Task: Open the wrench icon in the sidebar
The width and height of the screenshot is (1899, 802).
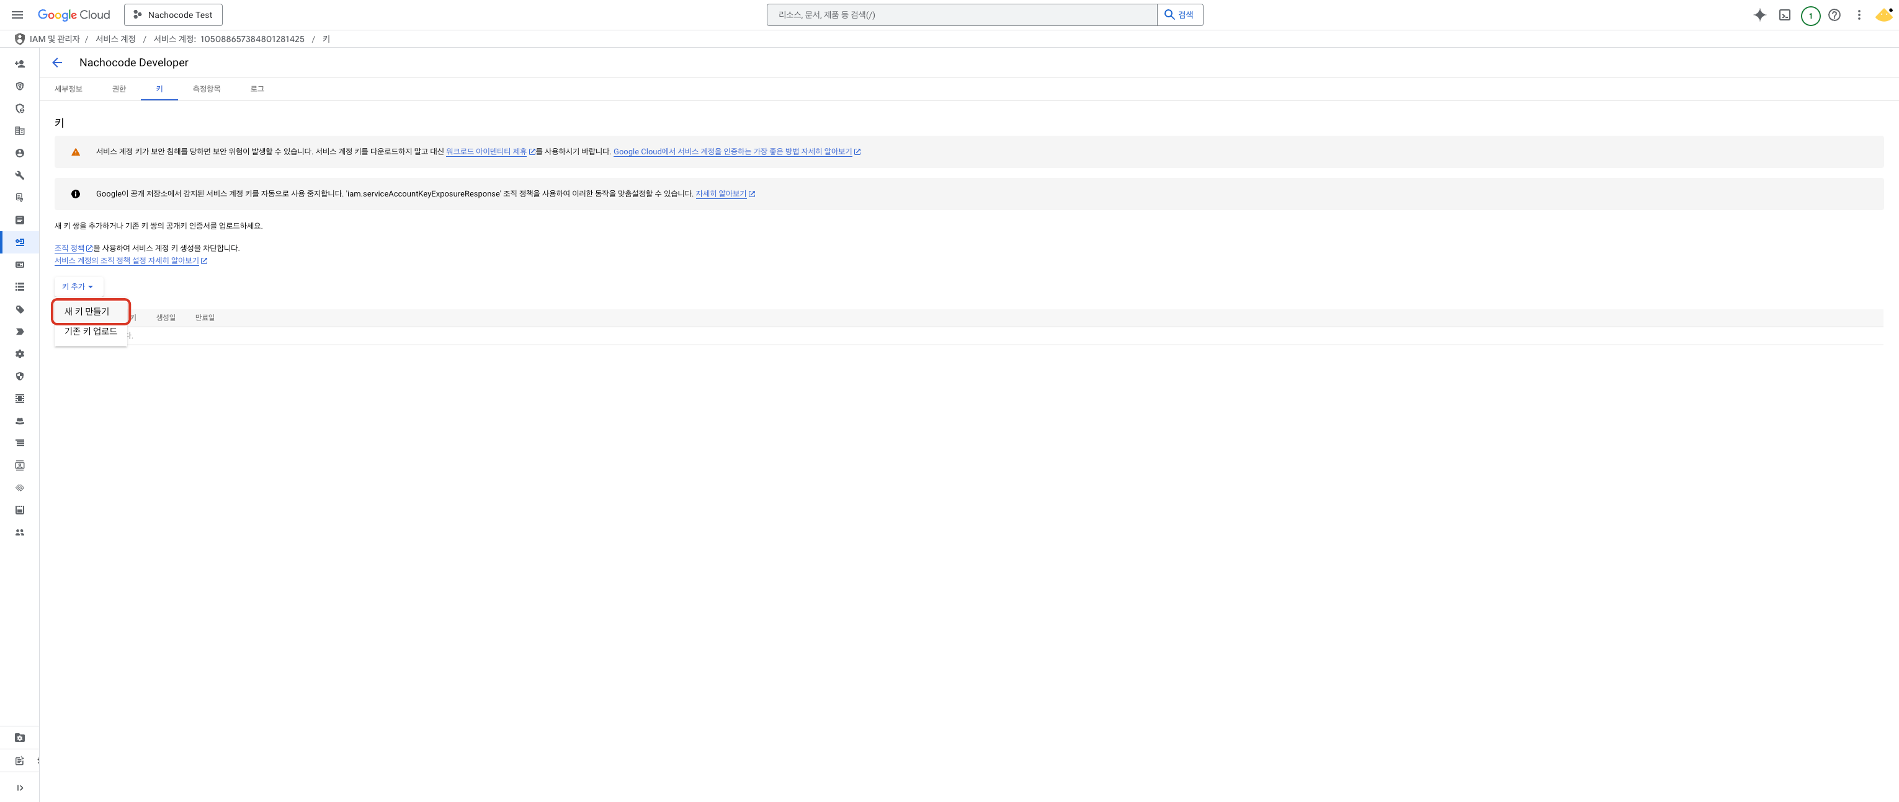Action: tap(20, 175)
